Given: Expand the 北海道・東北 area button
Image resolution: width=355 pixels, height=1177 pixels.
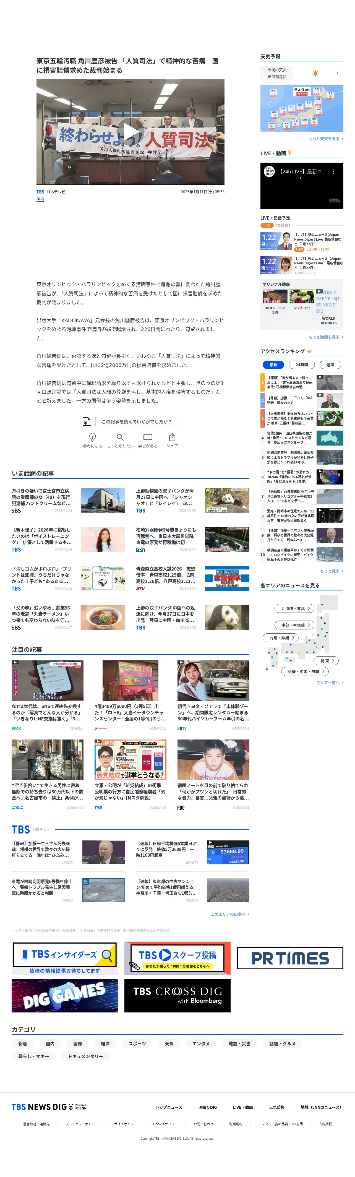Looking at the screenshot, I should pos(295,608).
